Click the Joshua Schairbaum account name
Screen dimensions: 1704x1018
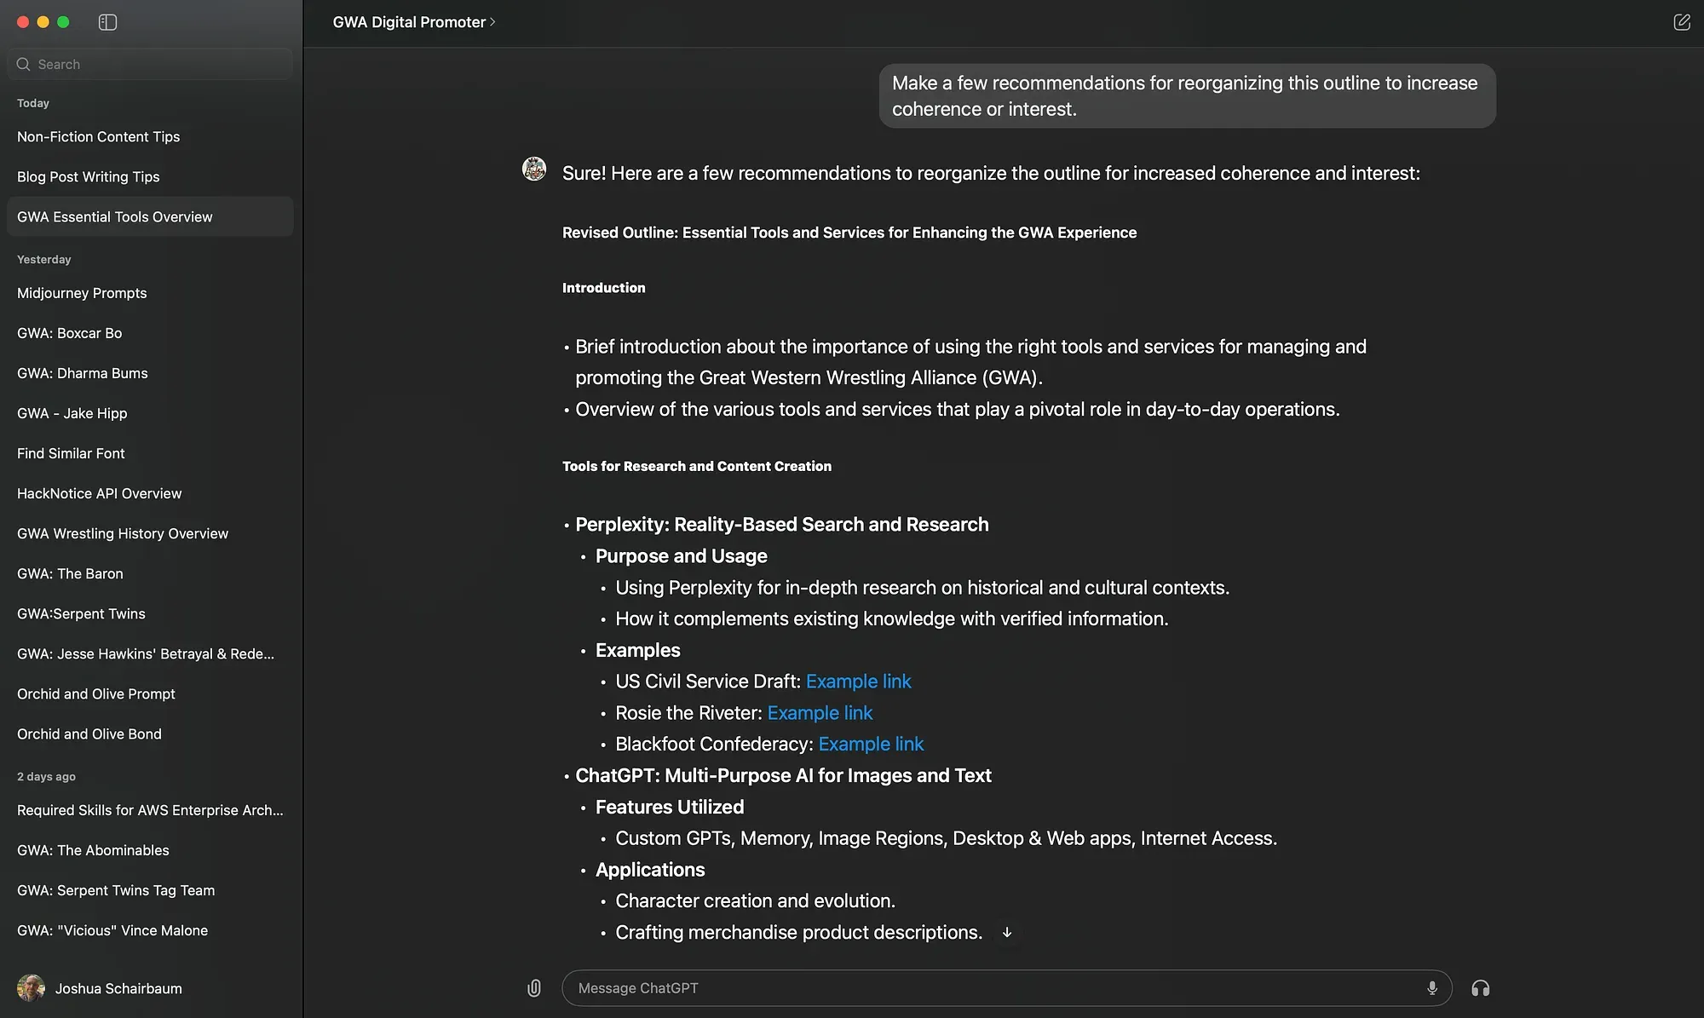[x=118, y=988]
